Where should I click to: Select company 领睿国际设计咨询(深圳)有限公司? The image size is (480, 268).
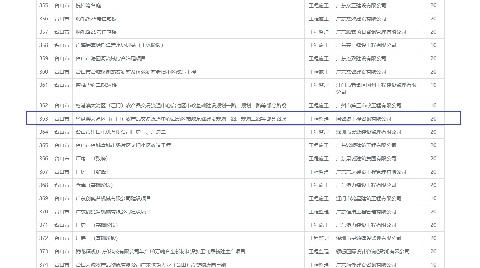[373, 251]
